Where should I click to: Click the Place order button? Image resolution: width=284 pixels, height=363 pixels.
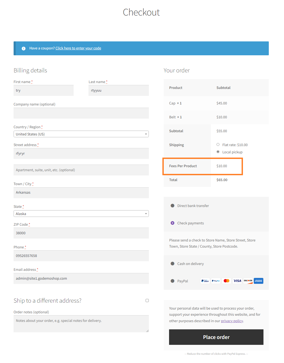(216, 337)
